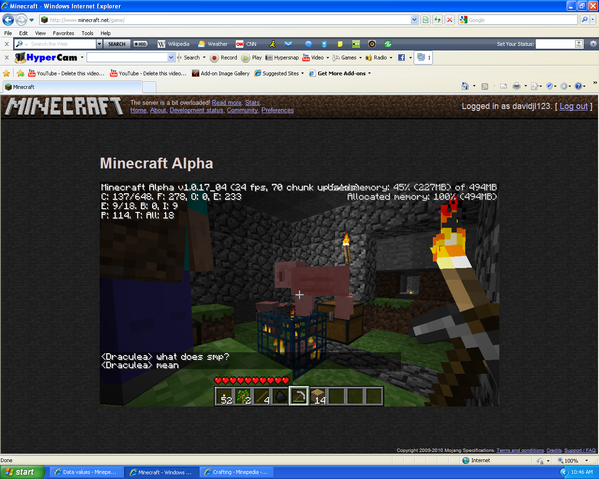Image resolution: width=599 pixels, height=479 pixels.
Task: Select the sapling hotbar slot
Action: point(243,396)
